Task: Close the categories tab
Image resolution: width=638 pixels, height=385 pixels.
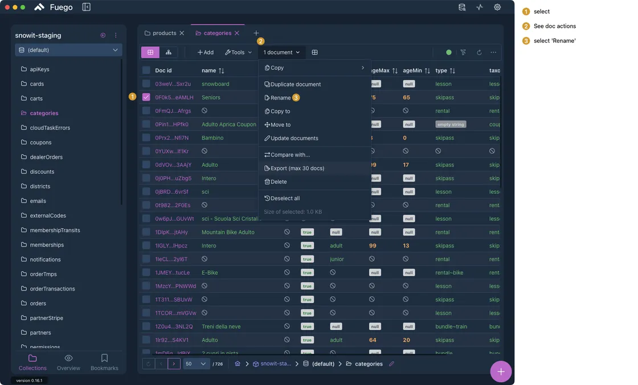Action: pyautogui.click(x=237, y=33)
